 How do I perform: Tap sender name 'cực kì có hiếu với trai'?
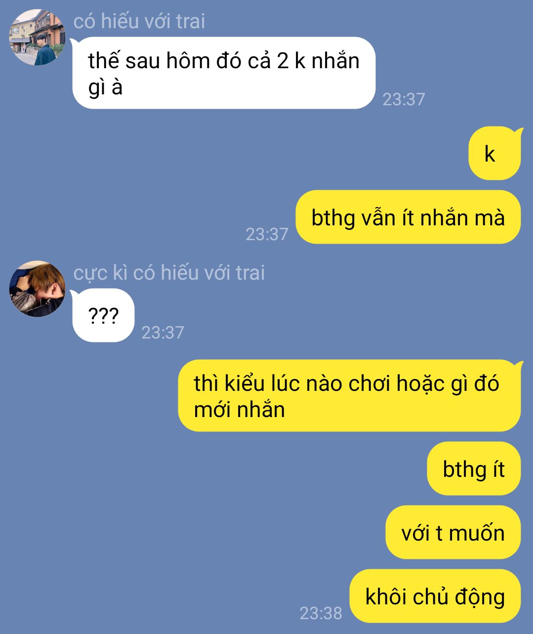point(169,273)
